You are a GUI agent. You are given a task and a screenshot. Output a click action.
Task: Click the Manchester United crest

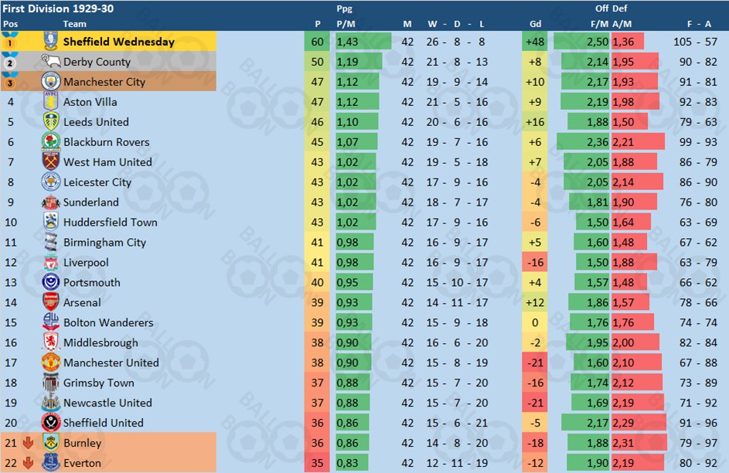pos(51,362)
